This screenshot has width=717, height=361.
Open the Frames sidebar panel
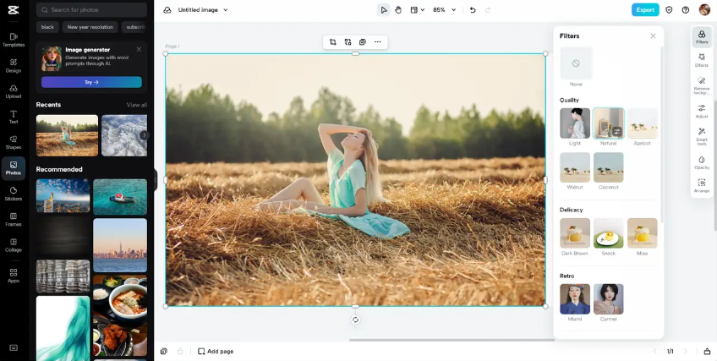(14, 219)
